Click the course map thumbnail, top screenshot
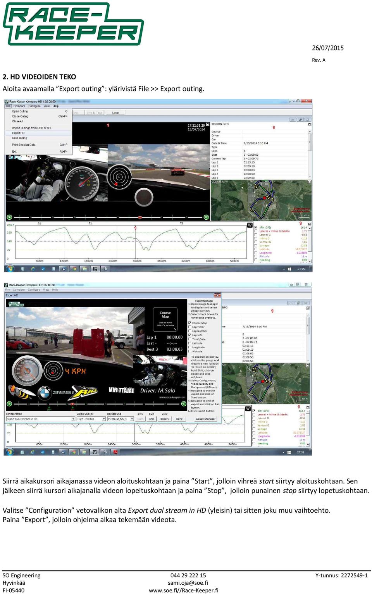The width and height of the screenshot is (372, 594). (261, 200)
